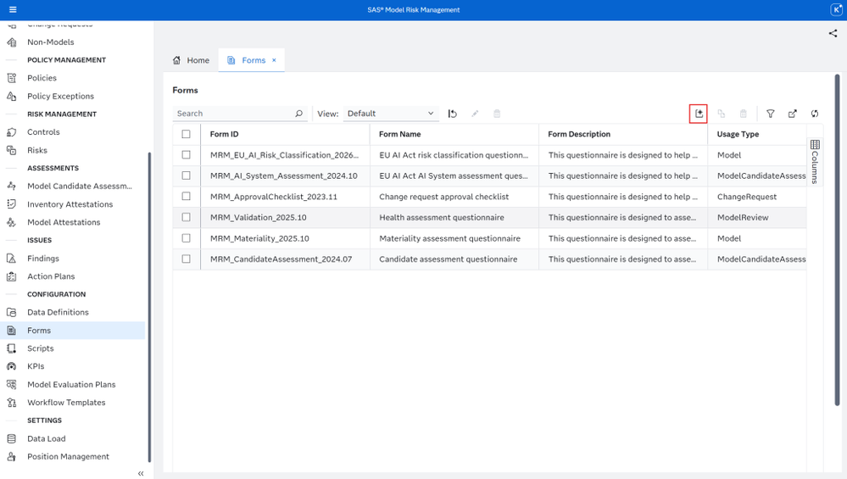Click the Action Plans sidebar icon
Viewport: 847px width, 479px height.
pos(11,276)
